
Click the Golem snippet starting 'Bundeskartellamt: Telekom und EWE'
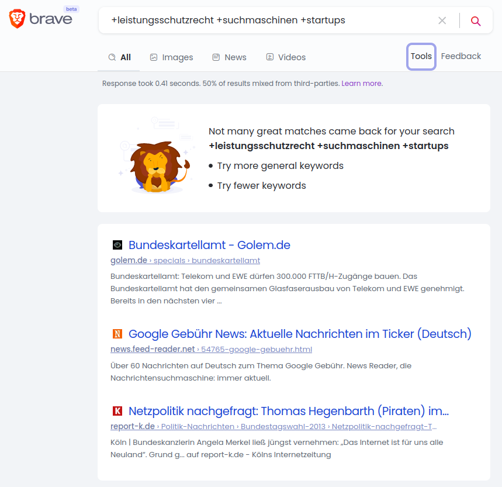tap(287, 288)
